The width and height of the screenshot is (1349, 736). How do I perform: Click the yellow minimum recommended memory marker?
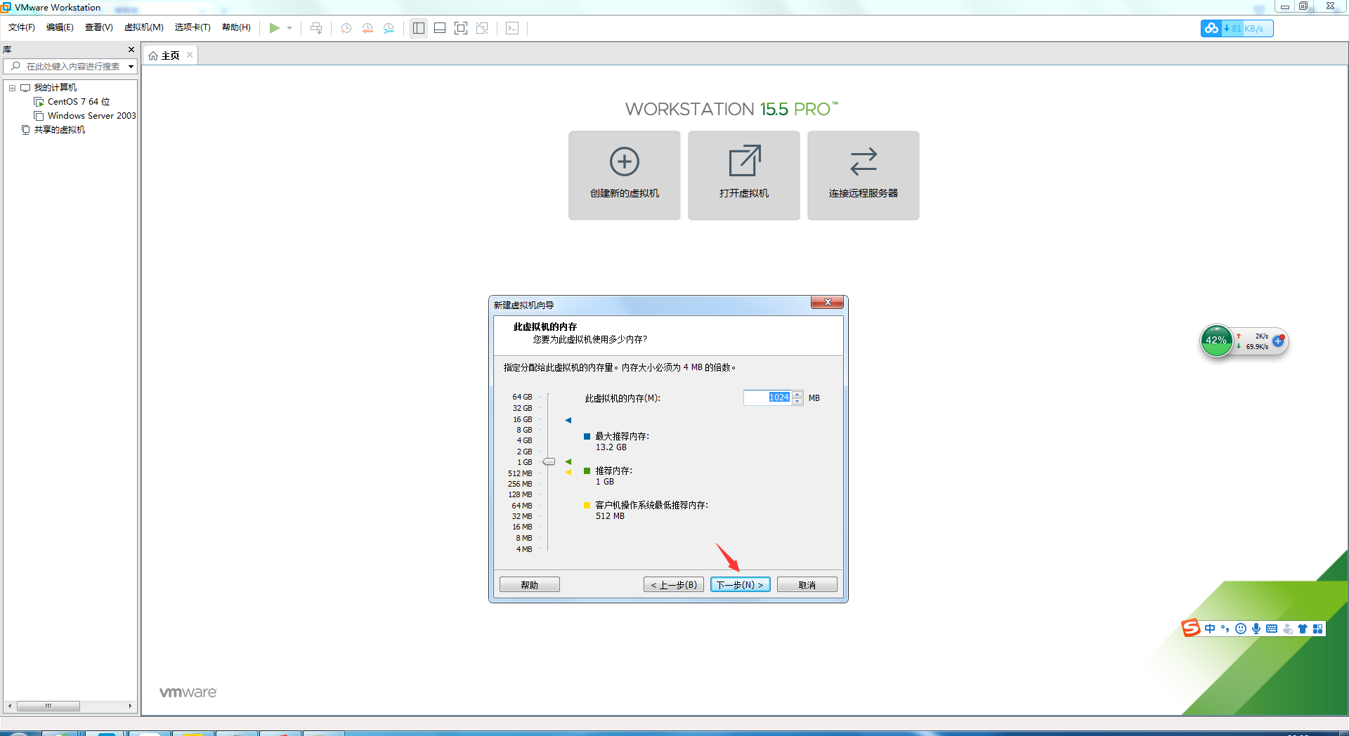point(568,473)
